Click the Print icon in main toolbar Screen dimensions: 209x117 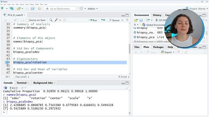point(39,8)
